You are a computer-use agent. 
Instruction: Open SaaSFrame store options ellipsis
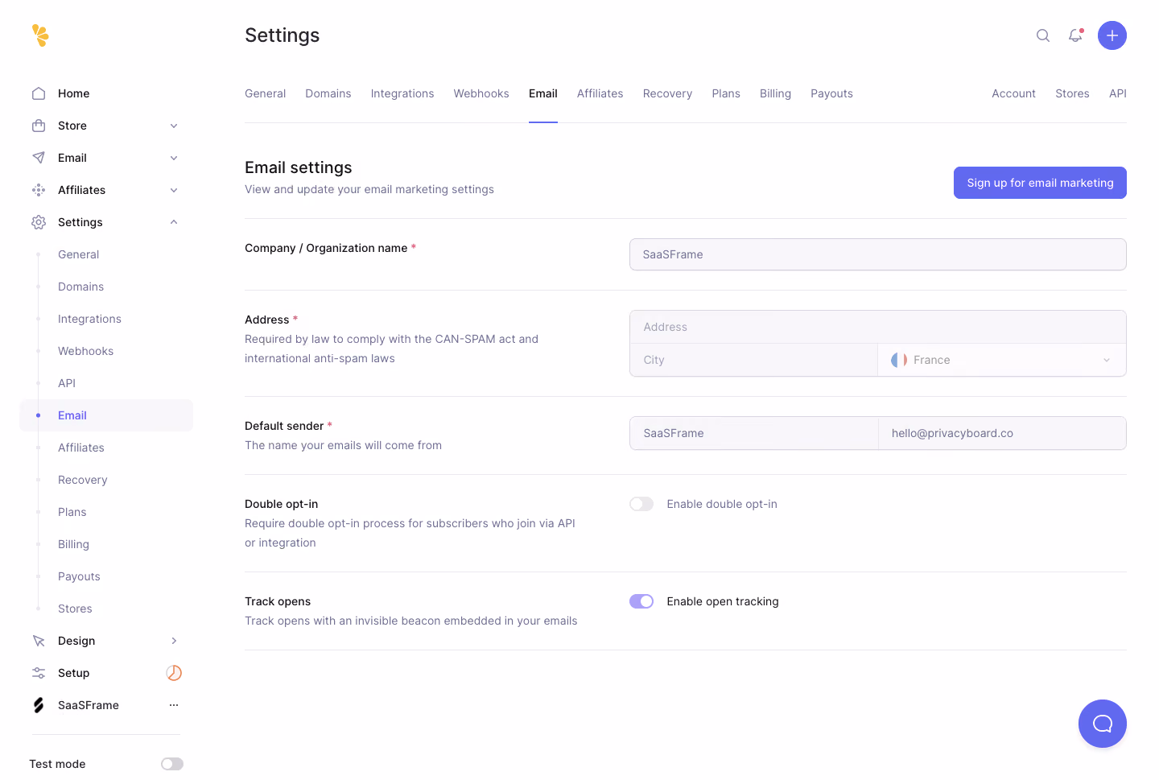tap(174, 705)
